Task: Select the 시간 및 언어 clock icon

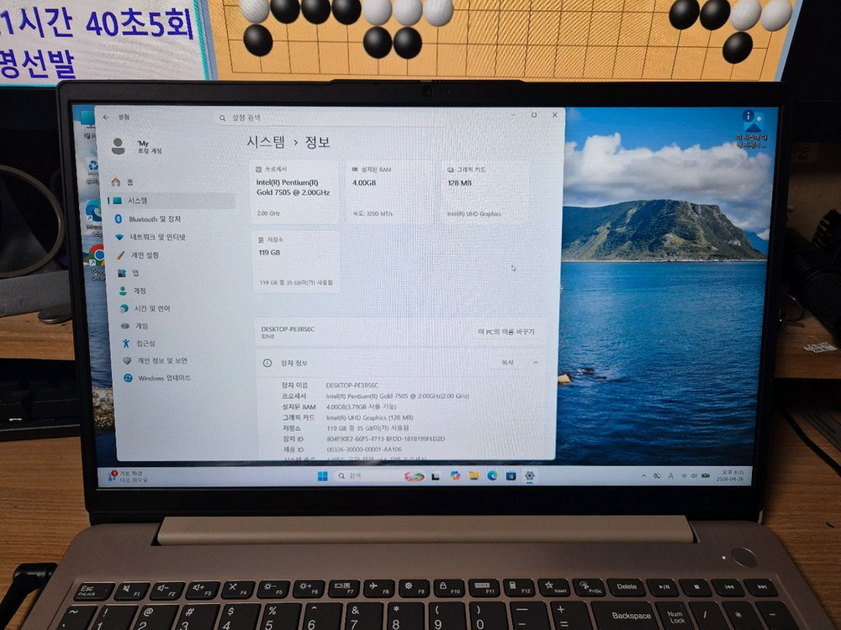Action: tap(125, 307)
